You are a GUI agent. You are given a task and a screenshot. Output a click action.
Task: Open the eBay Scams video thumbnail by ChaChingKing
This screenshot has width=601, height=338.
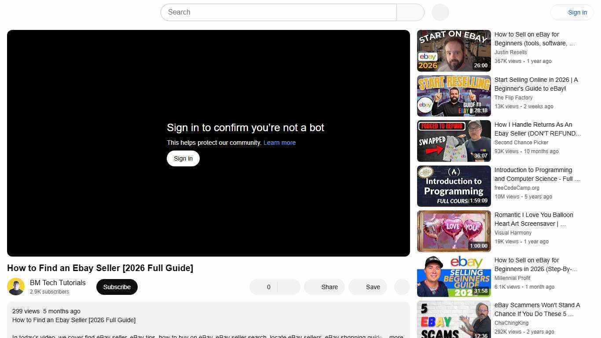[454, 320]
